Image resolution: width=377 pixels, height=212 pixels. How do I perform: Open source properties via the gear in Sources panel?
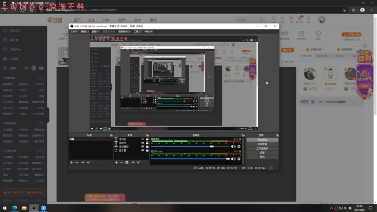pyautogui.click(x=127, y=163)
